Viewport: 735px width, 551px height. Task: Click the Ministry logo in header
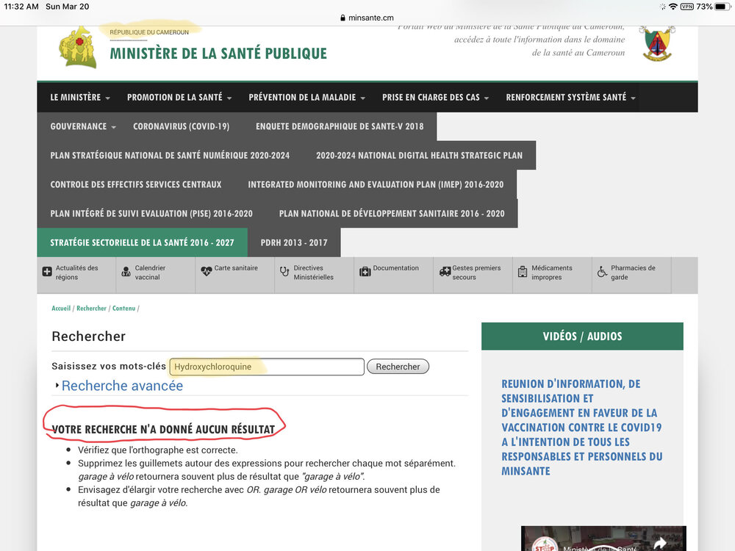pyautogui.click(x=77, y=48)
